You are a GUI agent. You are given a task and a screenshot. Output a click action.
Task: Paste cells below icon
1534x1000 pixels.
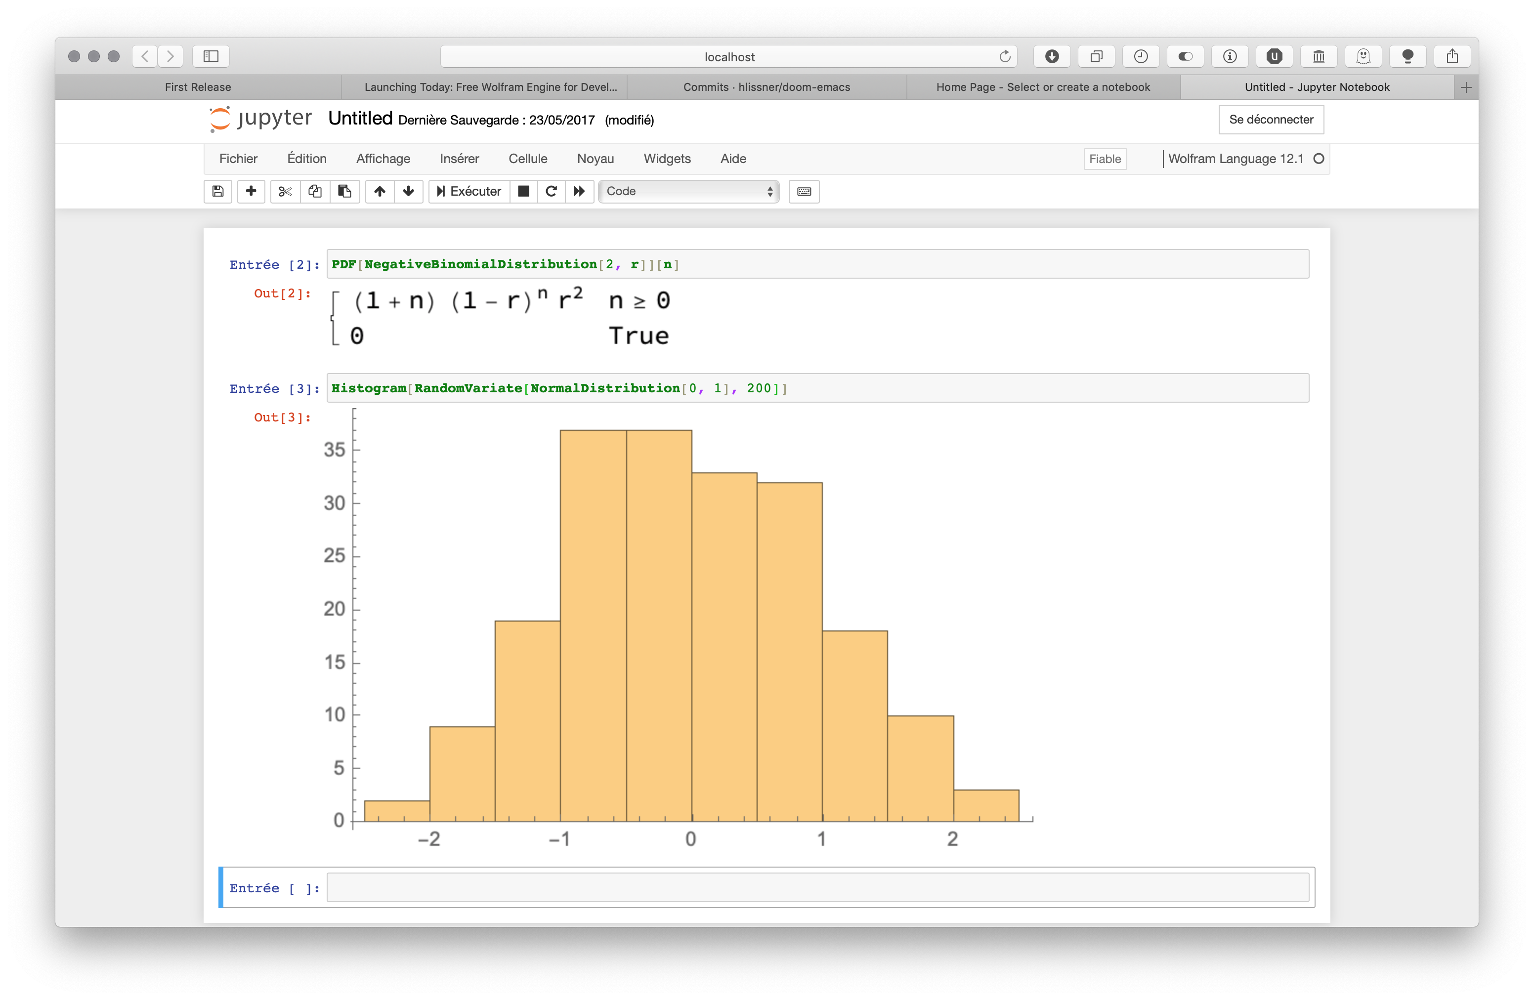(x=345, y=191)
